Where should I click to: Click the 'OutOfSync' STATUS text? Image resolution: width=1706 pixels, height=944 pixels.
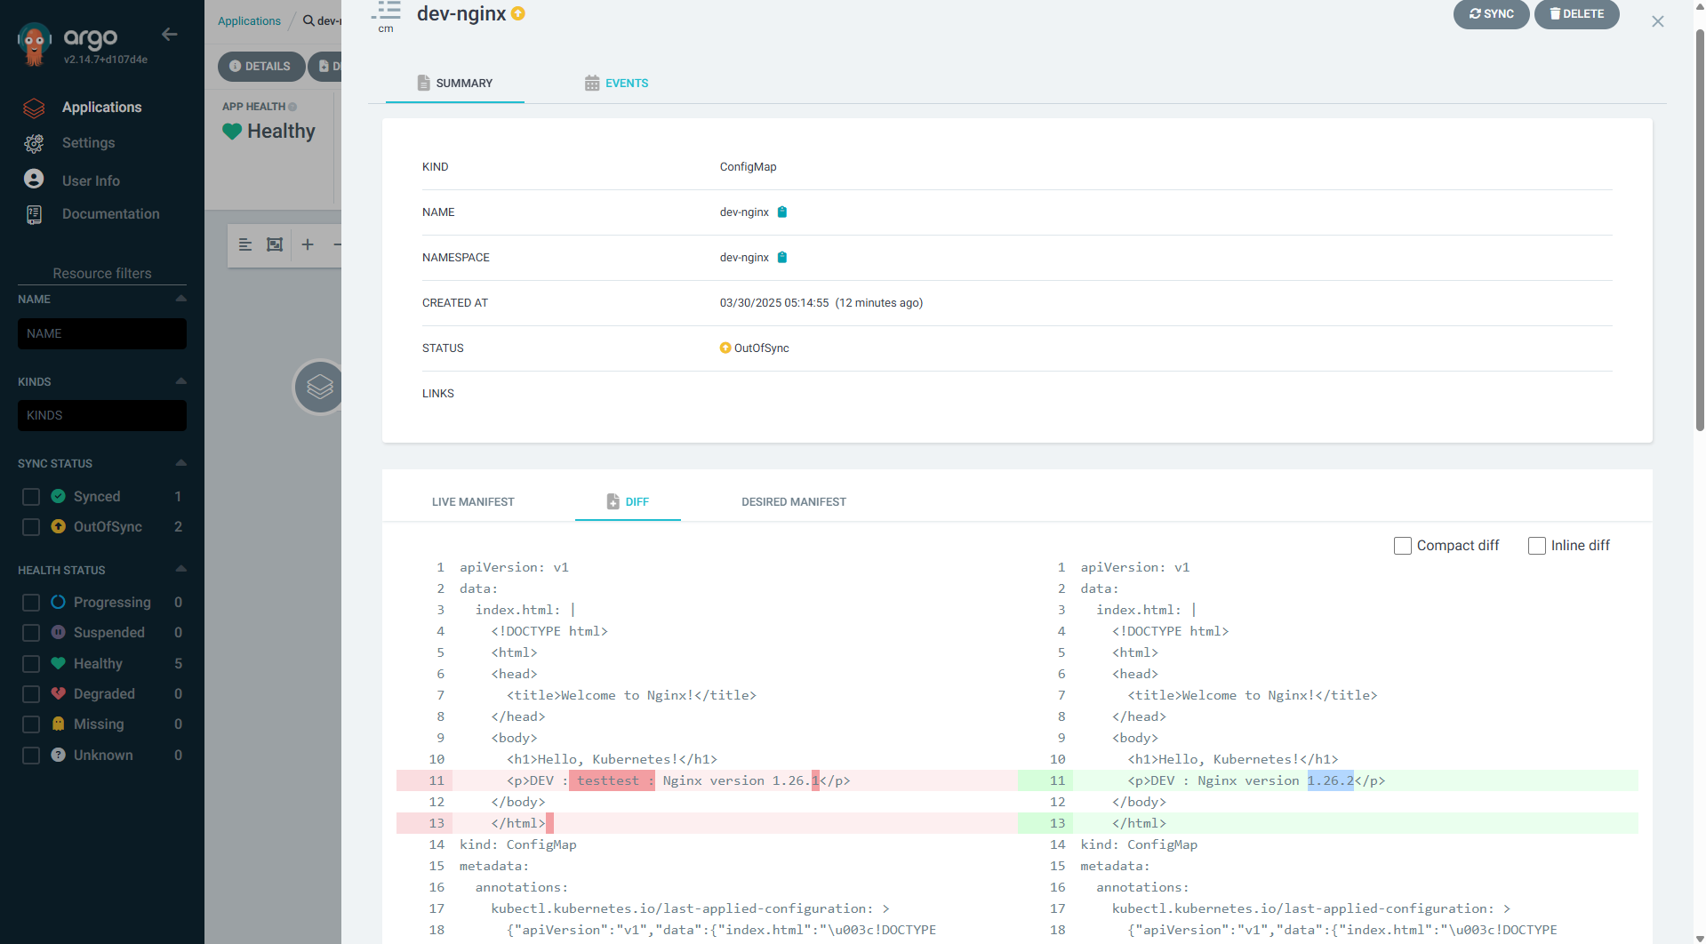point(762,348)
